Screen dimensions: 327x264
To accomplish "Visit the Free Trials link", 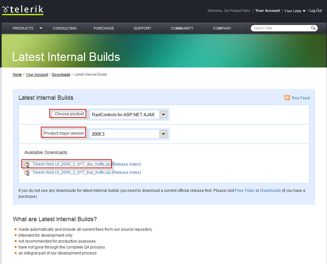I will (x=245, y=190).
